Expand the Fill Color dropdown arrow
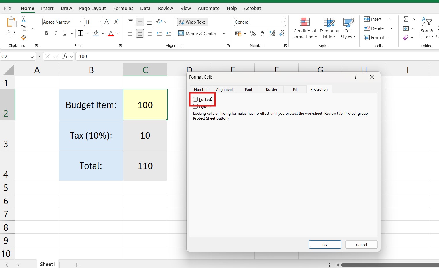The height and width of the screenshot is (268, 439). [103, 33]
